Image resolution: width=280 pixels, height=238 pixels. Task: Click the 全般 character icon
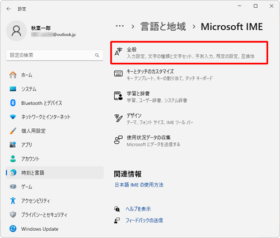[x=118, y=52]
